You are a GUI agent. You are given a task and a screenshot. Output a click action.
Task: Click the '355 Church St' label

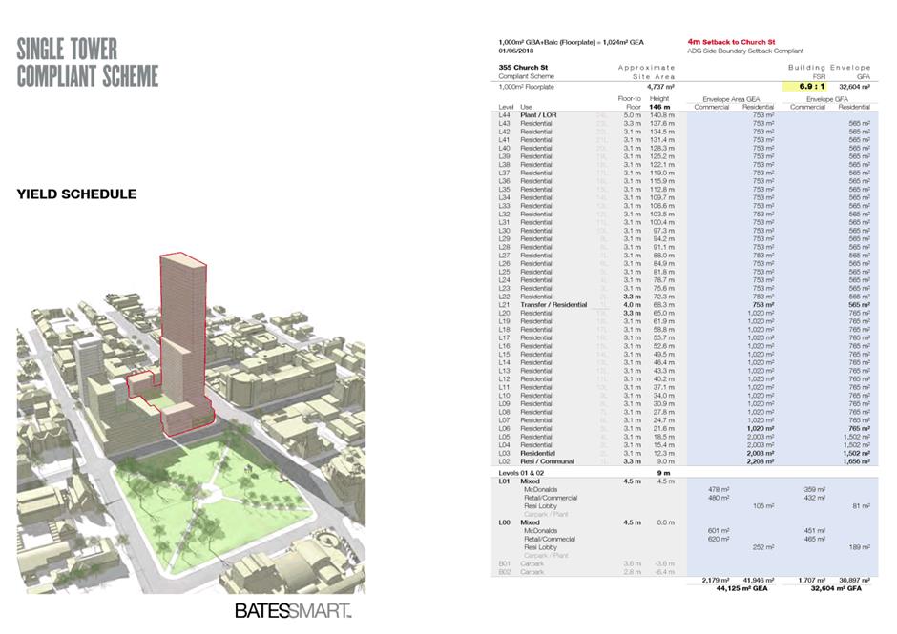pos(523,68)
